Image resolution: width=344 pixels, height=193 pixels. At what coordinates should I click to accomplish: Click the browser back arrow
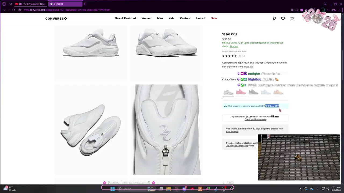tap(4, 10)
